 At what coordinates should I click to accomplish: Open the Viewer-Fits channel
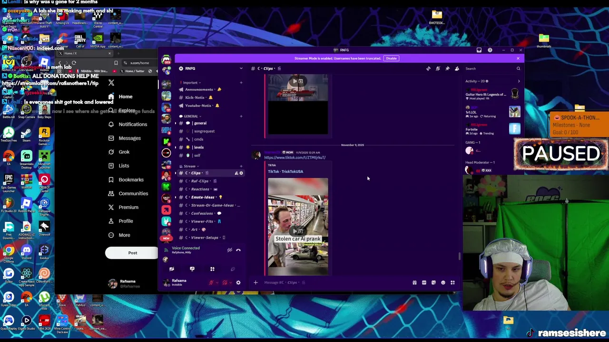click(211, 221)
